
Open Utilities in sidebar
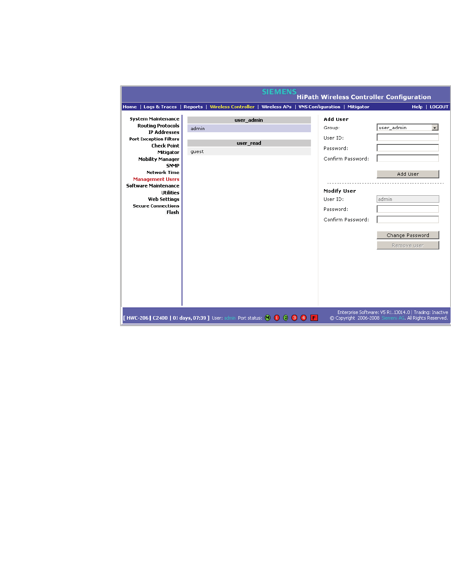point(170,193)
